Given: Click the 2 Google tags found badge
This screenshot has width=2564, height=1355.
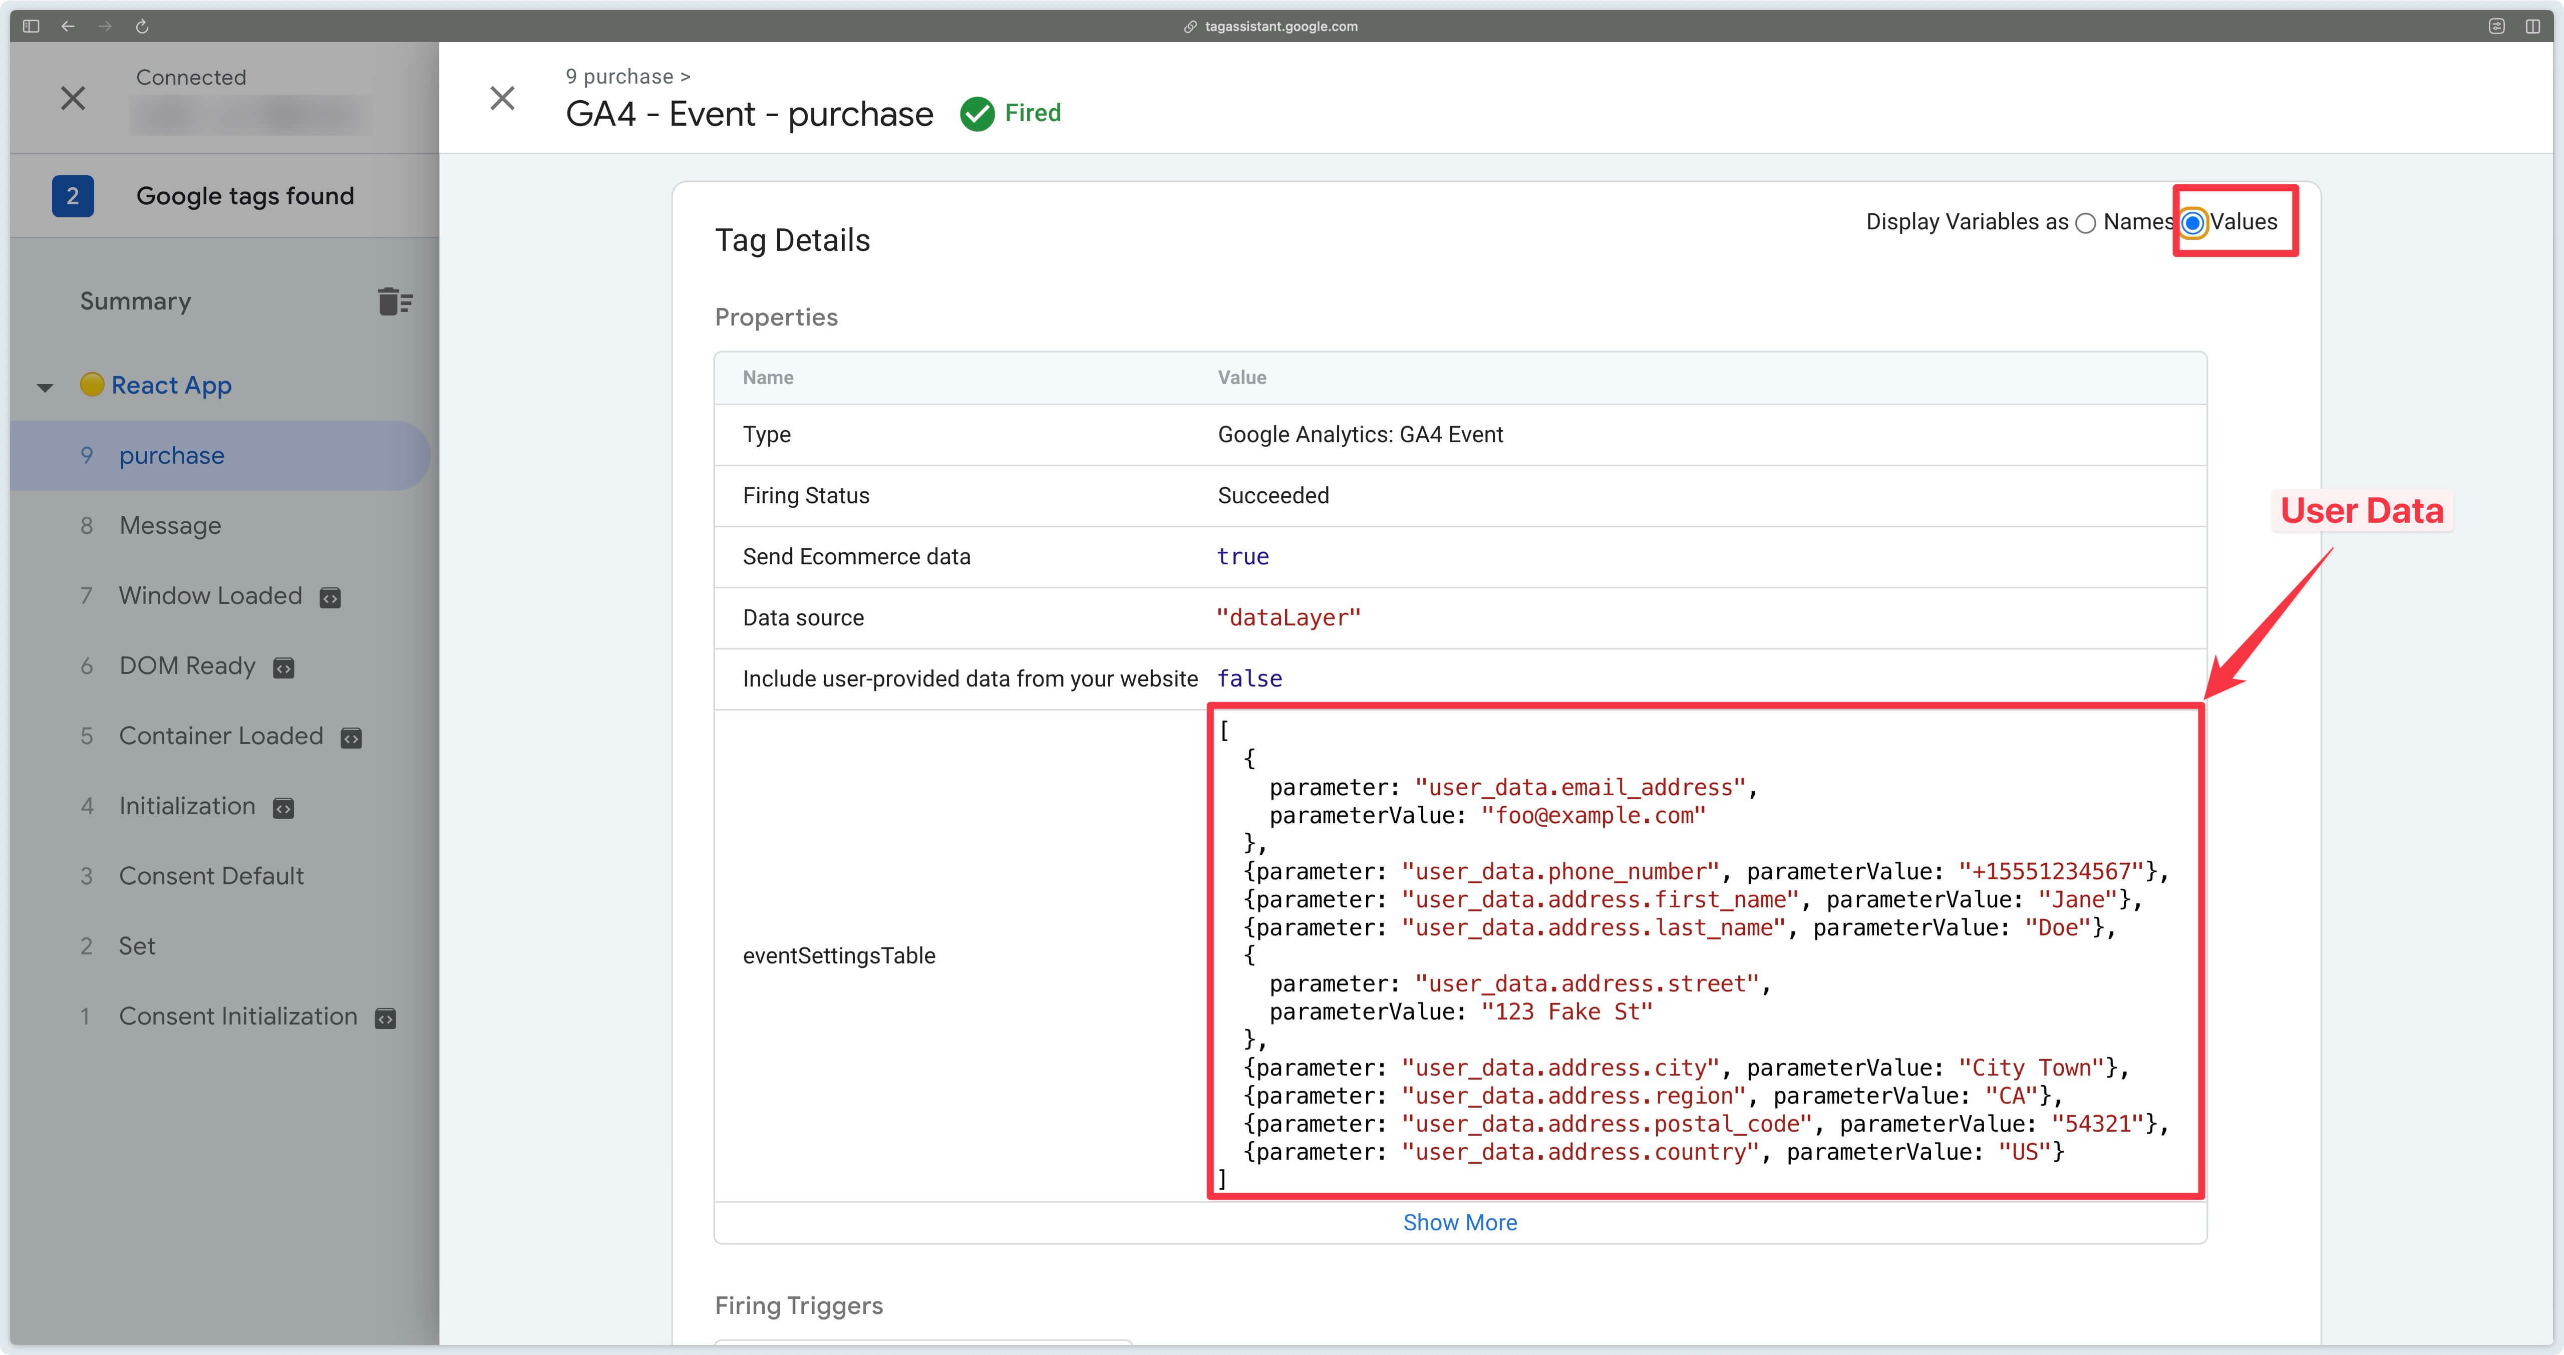Looking at the screenshot, I should [73, 196].
